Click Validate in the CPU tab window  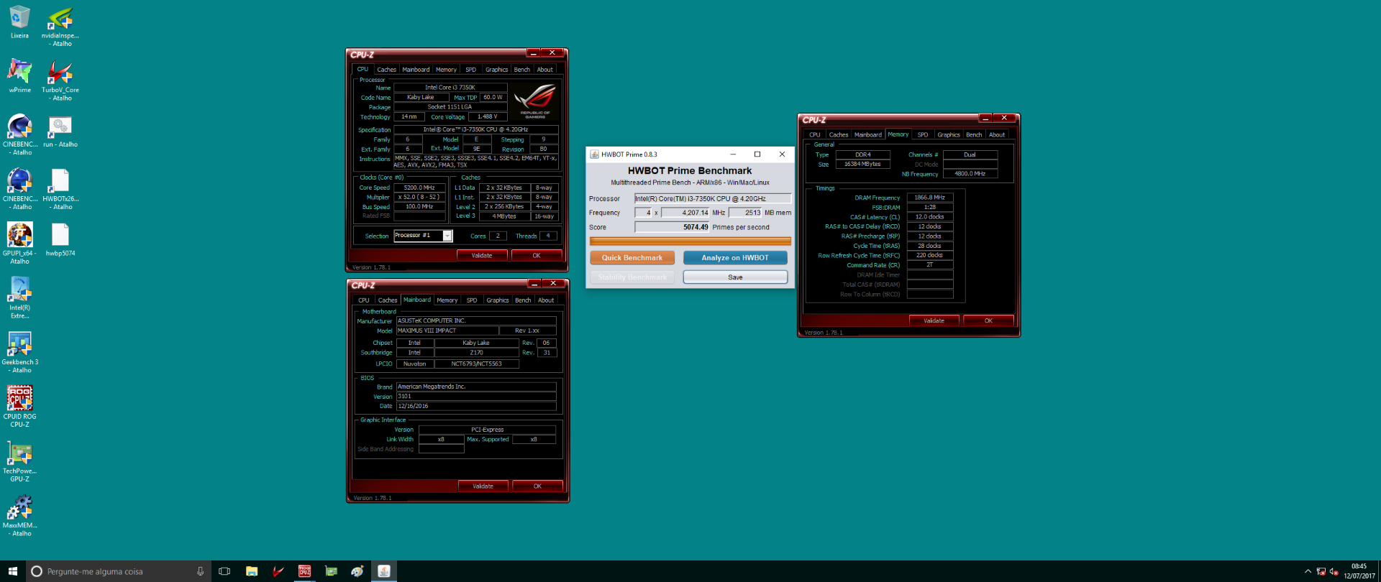point(482,256)
